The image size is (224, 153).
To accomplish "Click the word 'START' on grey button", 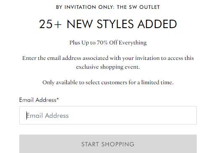I will click(x=90, y=144).
